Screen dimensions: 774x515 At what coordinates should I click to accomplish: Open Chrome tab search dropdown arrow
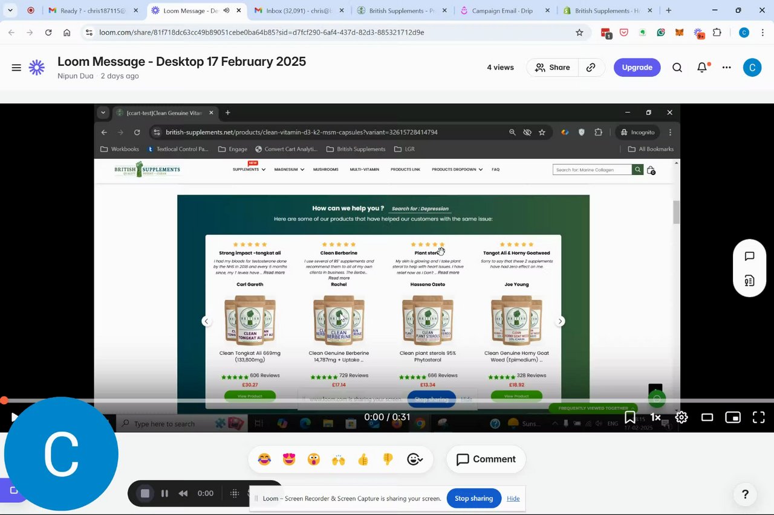pos(10,10)
